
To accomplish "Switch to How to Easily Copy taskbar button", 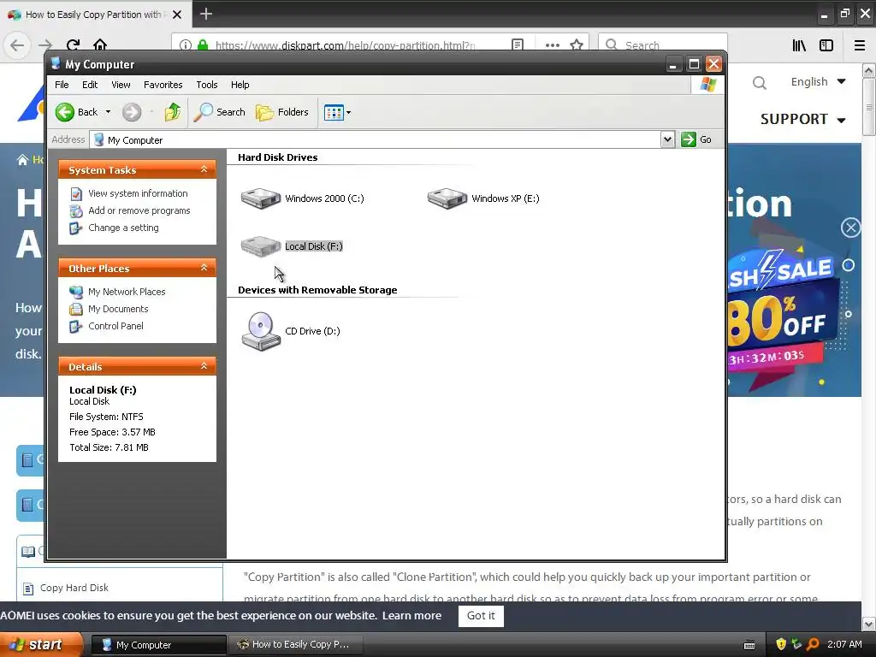I will (296, 645).
